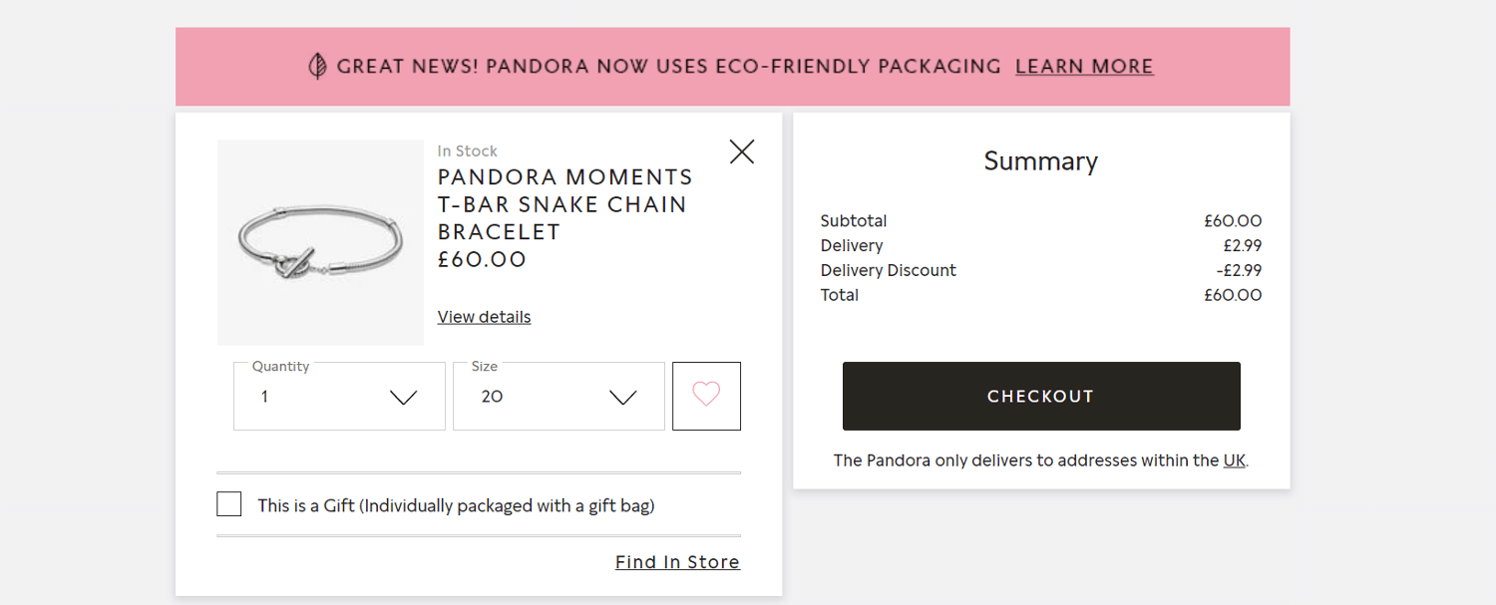The width and height of the screenshot is (1496, 605).
Task: Open the LEARN MORE link in banner
Action: pos(1084,67)
